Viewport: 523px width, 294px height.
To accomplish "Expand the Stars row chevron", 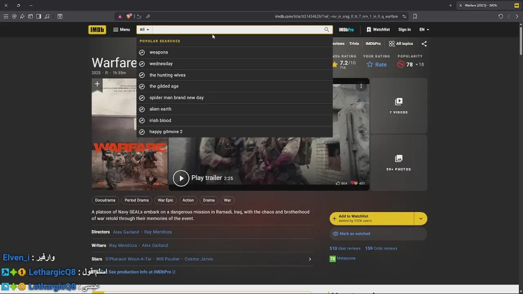I will (310, 259).
